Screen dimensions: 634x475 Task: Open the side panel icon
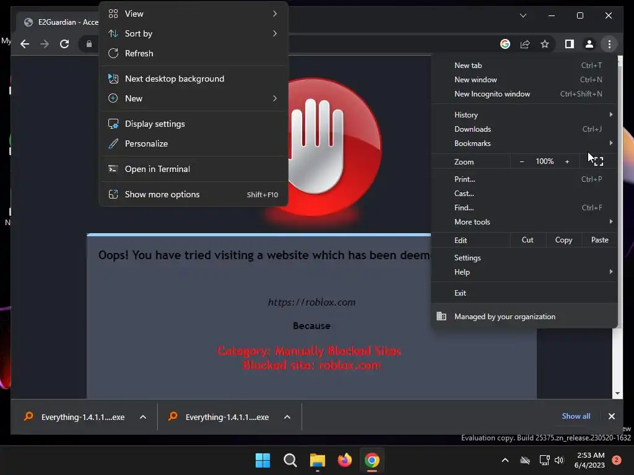tap(570, 44)
